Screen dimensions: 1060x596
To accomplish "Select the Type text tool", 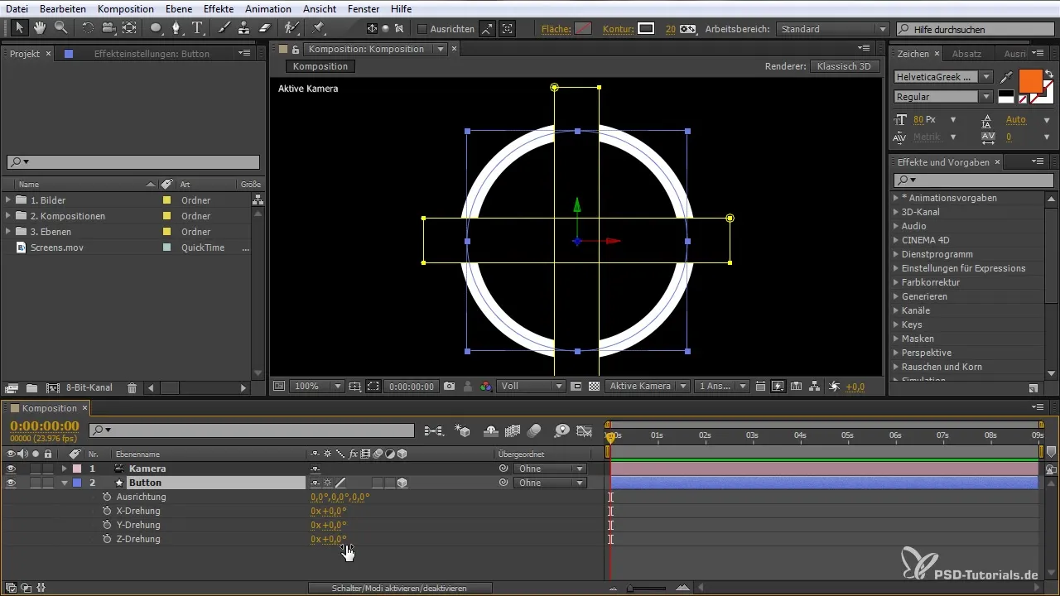I will point(198,28).
